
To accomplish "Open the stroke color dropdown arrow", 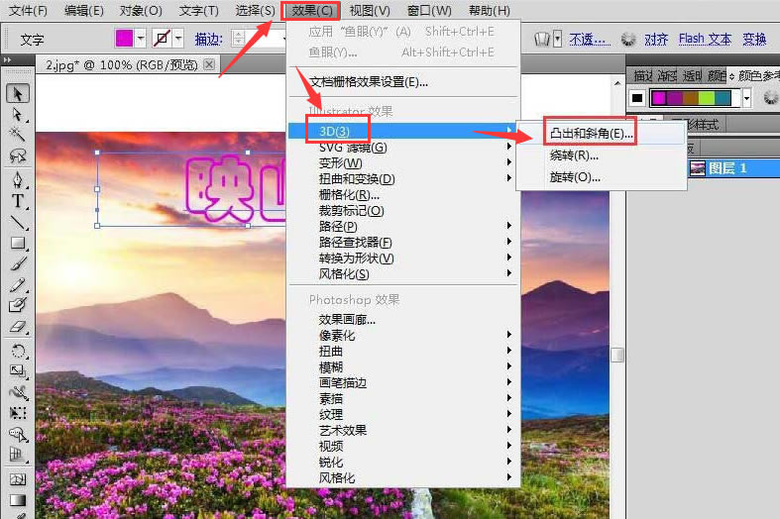I will click(x=178, y=39).
